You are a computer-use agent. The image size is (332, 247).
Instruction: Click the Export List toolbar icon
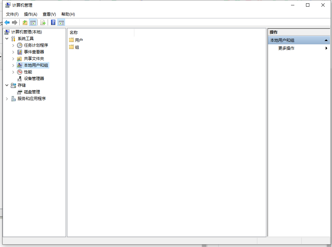(43, 22)
